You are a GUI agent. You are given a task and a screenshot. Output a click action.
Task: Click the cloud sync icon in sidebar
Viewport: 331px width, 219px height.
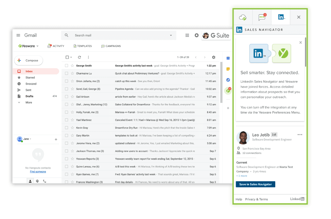tap(243, 17)
